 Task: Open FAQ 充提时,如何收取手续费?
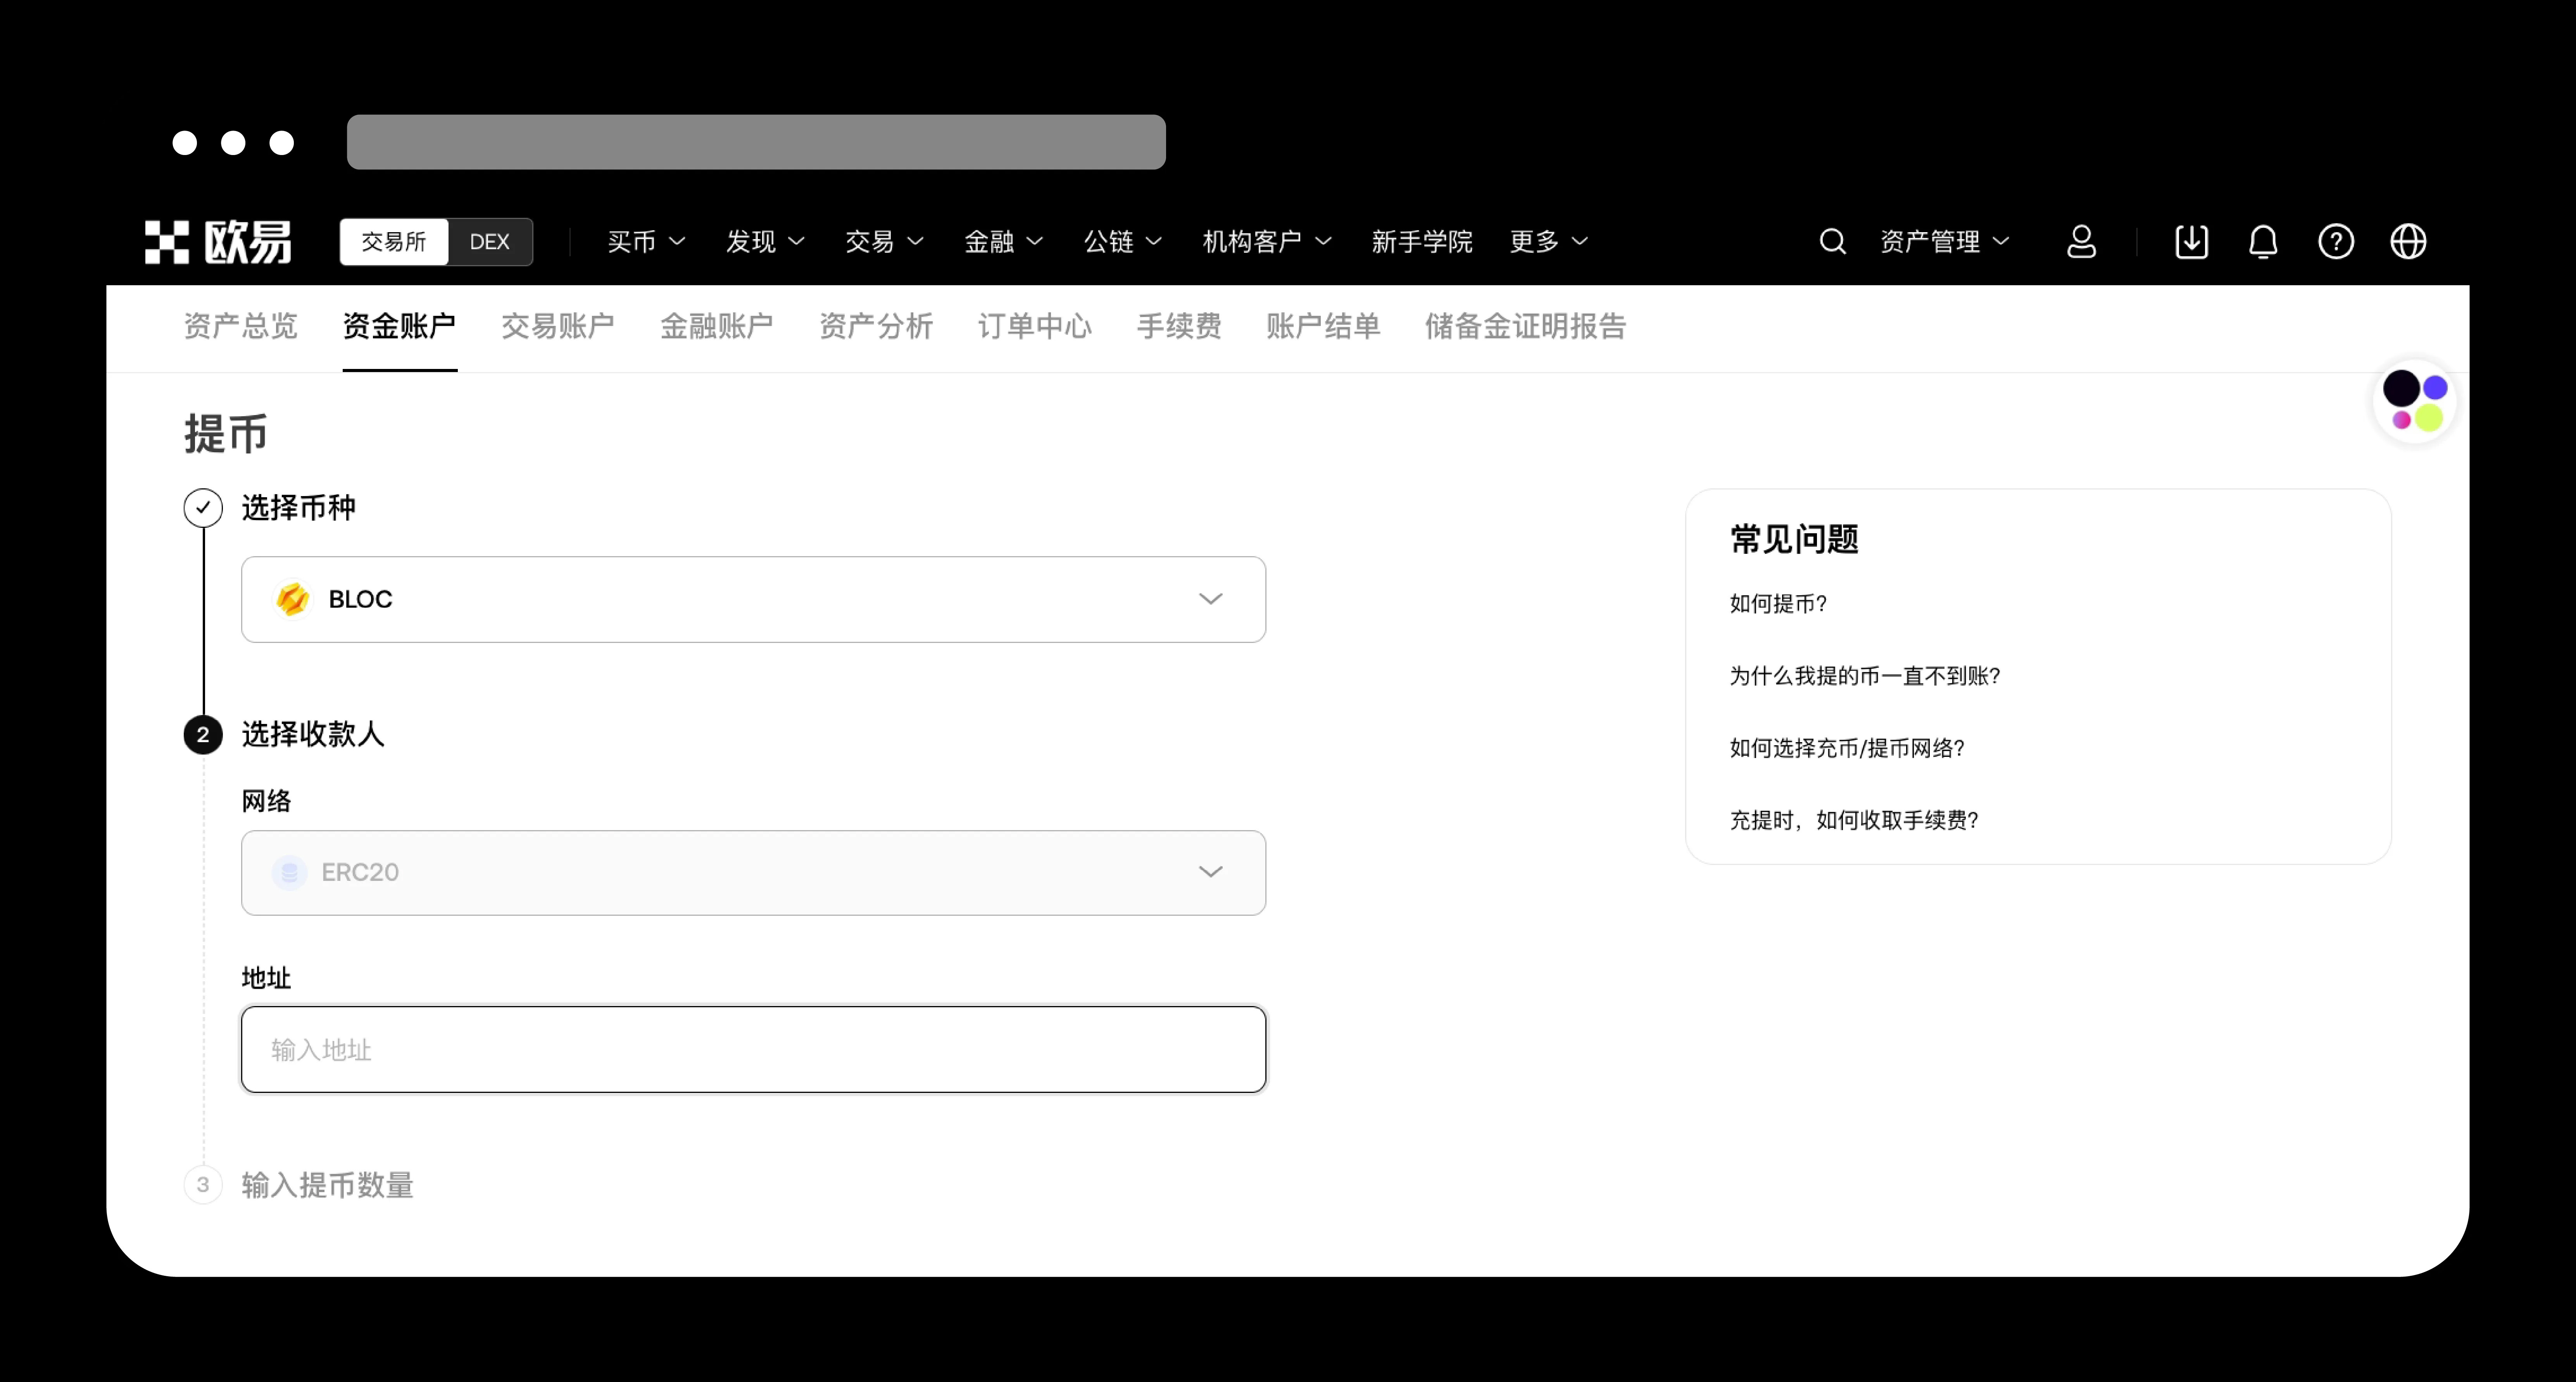click(1854, 820)
